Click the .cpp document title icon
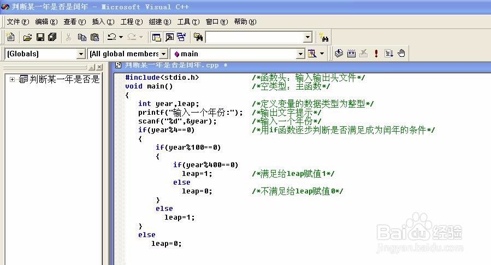Screen dimensions: 491x265 [118, 65]
